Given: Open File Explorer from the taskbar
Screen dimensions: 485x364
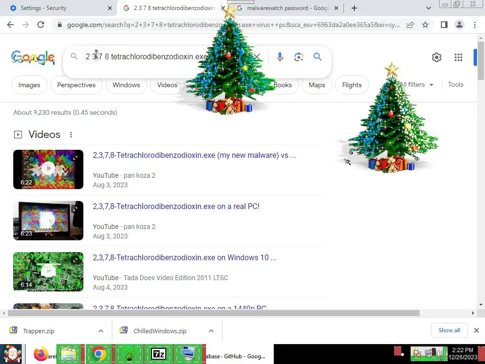Looking at the screenshot, I should point(69,354).
